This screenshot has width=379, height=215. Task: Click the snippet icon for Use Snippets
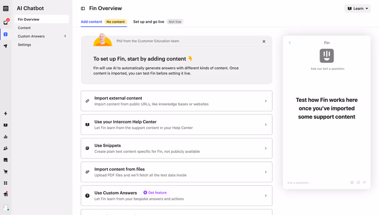(x=87, y=148)
